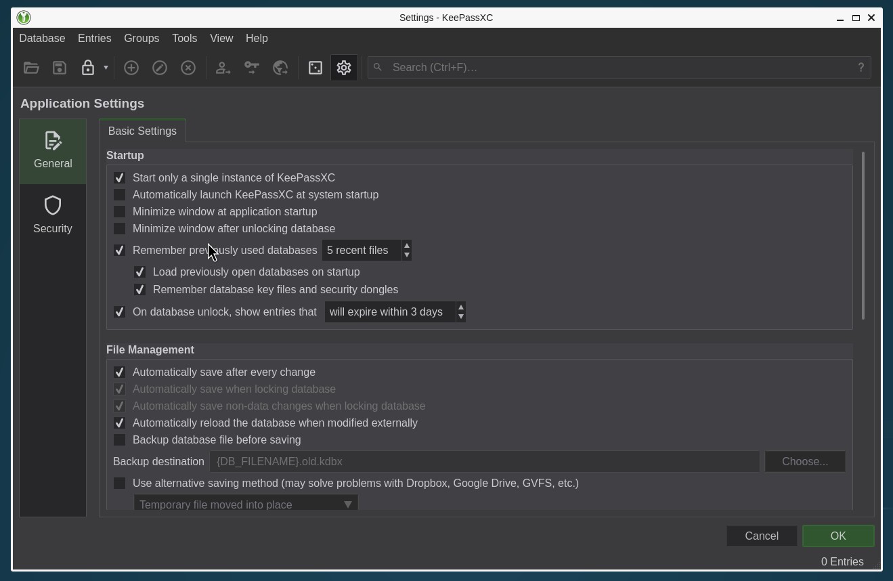The image size is (893, 581).
Task: Select the Security settings category
Action: (x=53, y=216)
